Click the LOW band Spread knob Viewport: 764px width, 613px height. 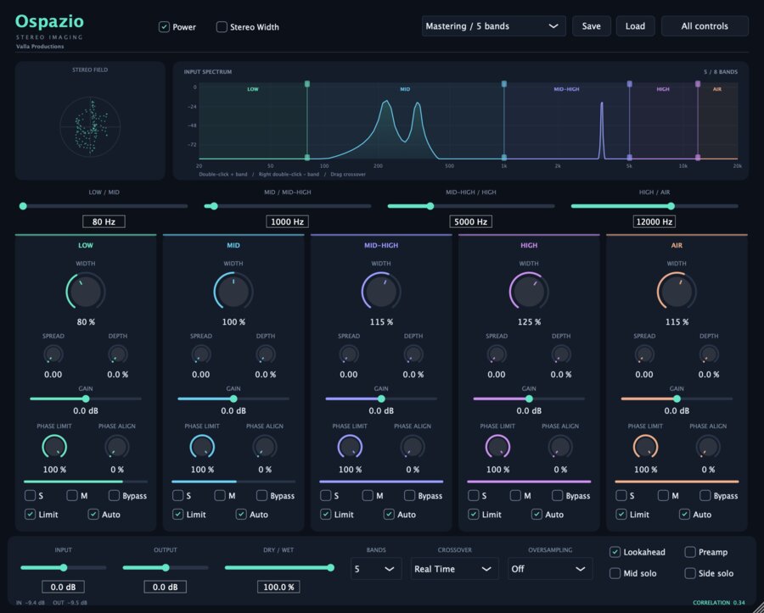point(53,354)
